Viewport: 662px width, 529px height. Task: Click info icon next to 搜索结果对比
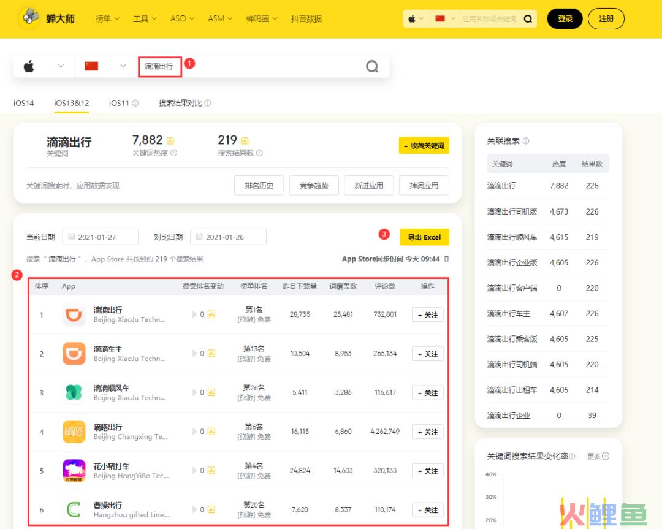pos(208,103)
